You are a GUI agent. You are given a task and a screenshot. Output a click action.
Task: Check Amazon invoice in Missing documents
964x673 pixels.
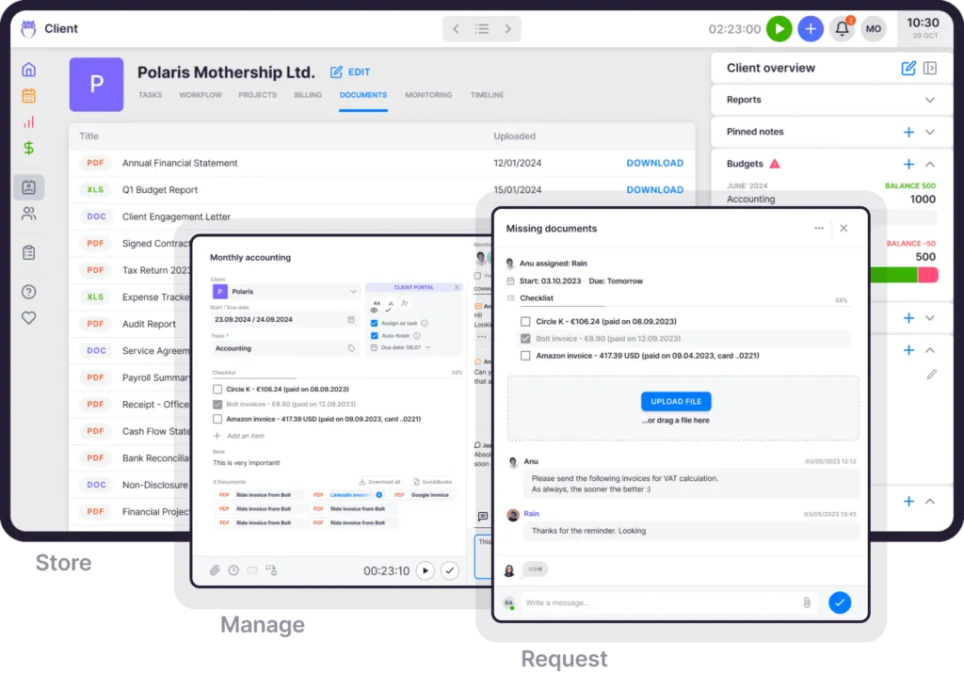click(x=525, y=356)
